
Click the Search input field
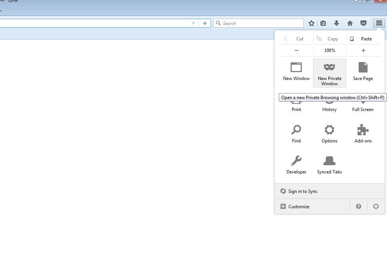coord(258,23)
